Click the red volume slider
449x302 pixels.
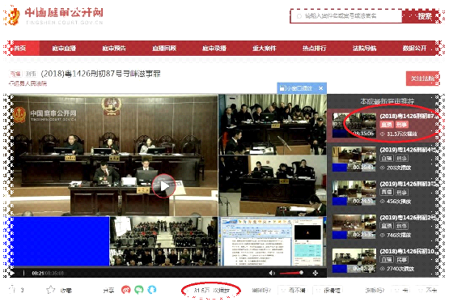click(x=291, y=273)
